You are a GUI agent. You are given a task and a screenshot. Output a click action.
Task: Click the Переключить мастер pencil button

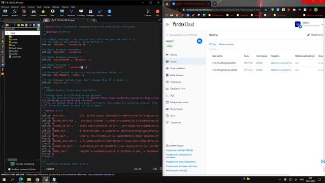tap(315, 35)
